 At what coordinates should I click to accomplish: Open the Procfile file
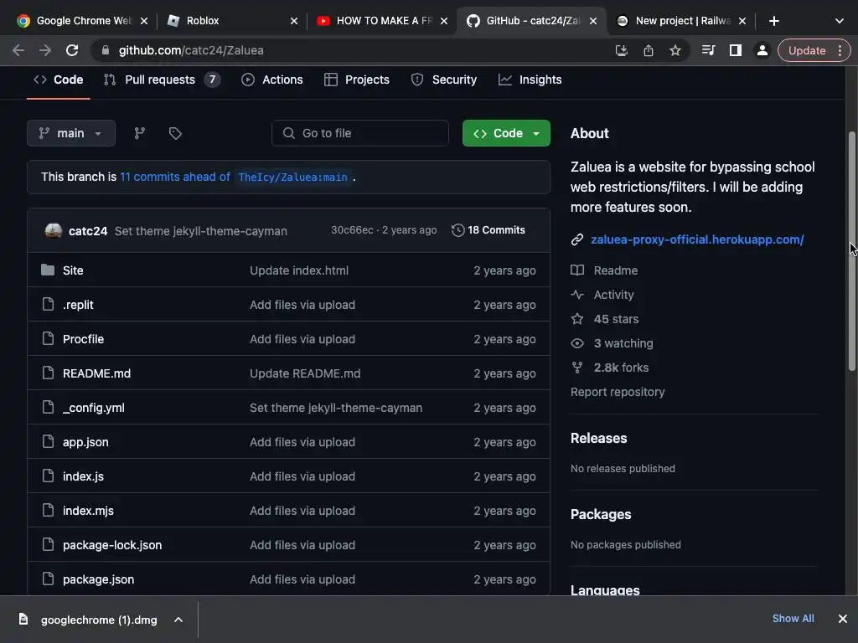pyautogui.click(x=83, y=339)
